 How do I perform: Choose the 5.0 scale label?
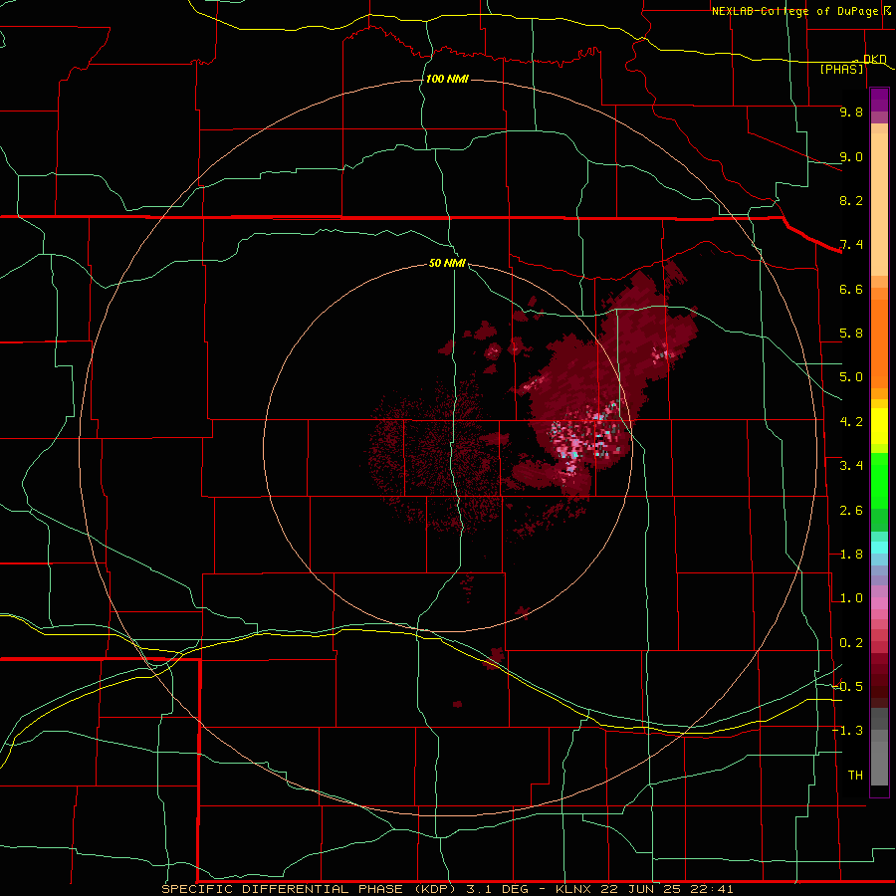[851, 377]
